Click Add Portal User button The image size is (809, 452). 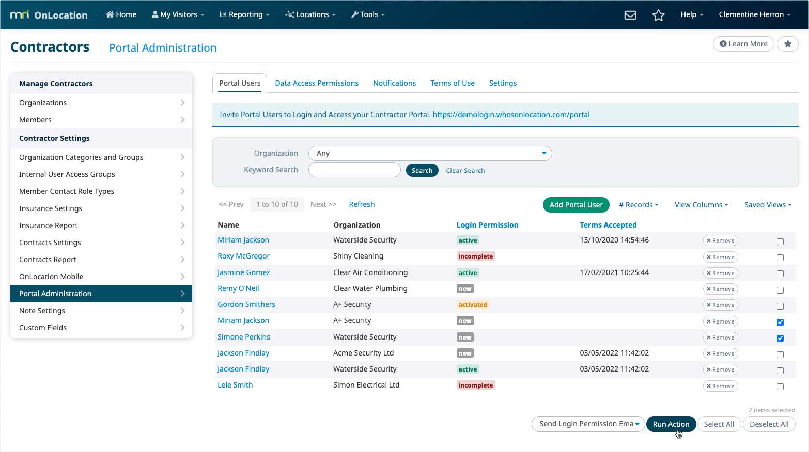tap(576, 205)
